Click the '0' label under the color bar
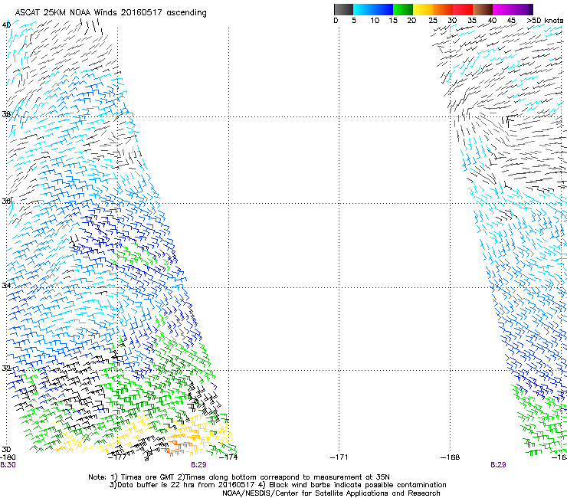This screenshot has width=567, height=498. [x=336, y=21]
